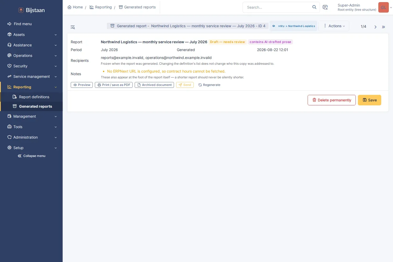Click Collapse menu
This screenshot has width=393, height=262.
tap(31, 156)
